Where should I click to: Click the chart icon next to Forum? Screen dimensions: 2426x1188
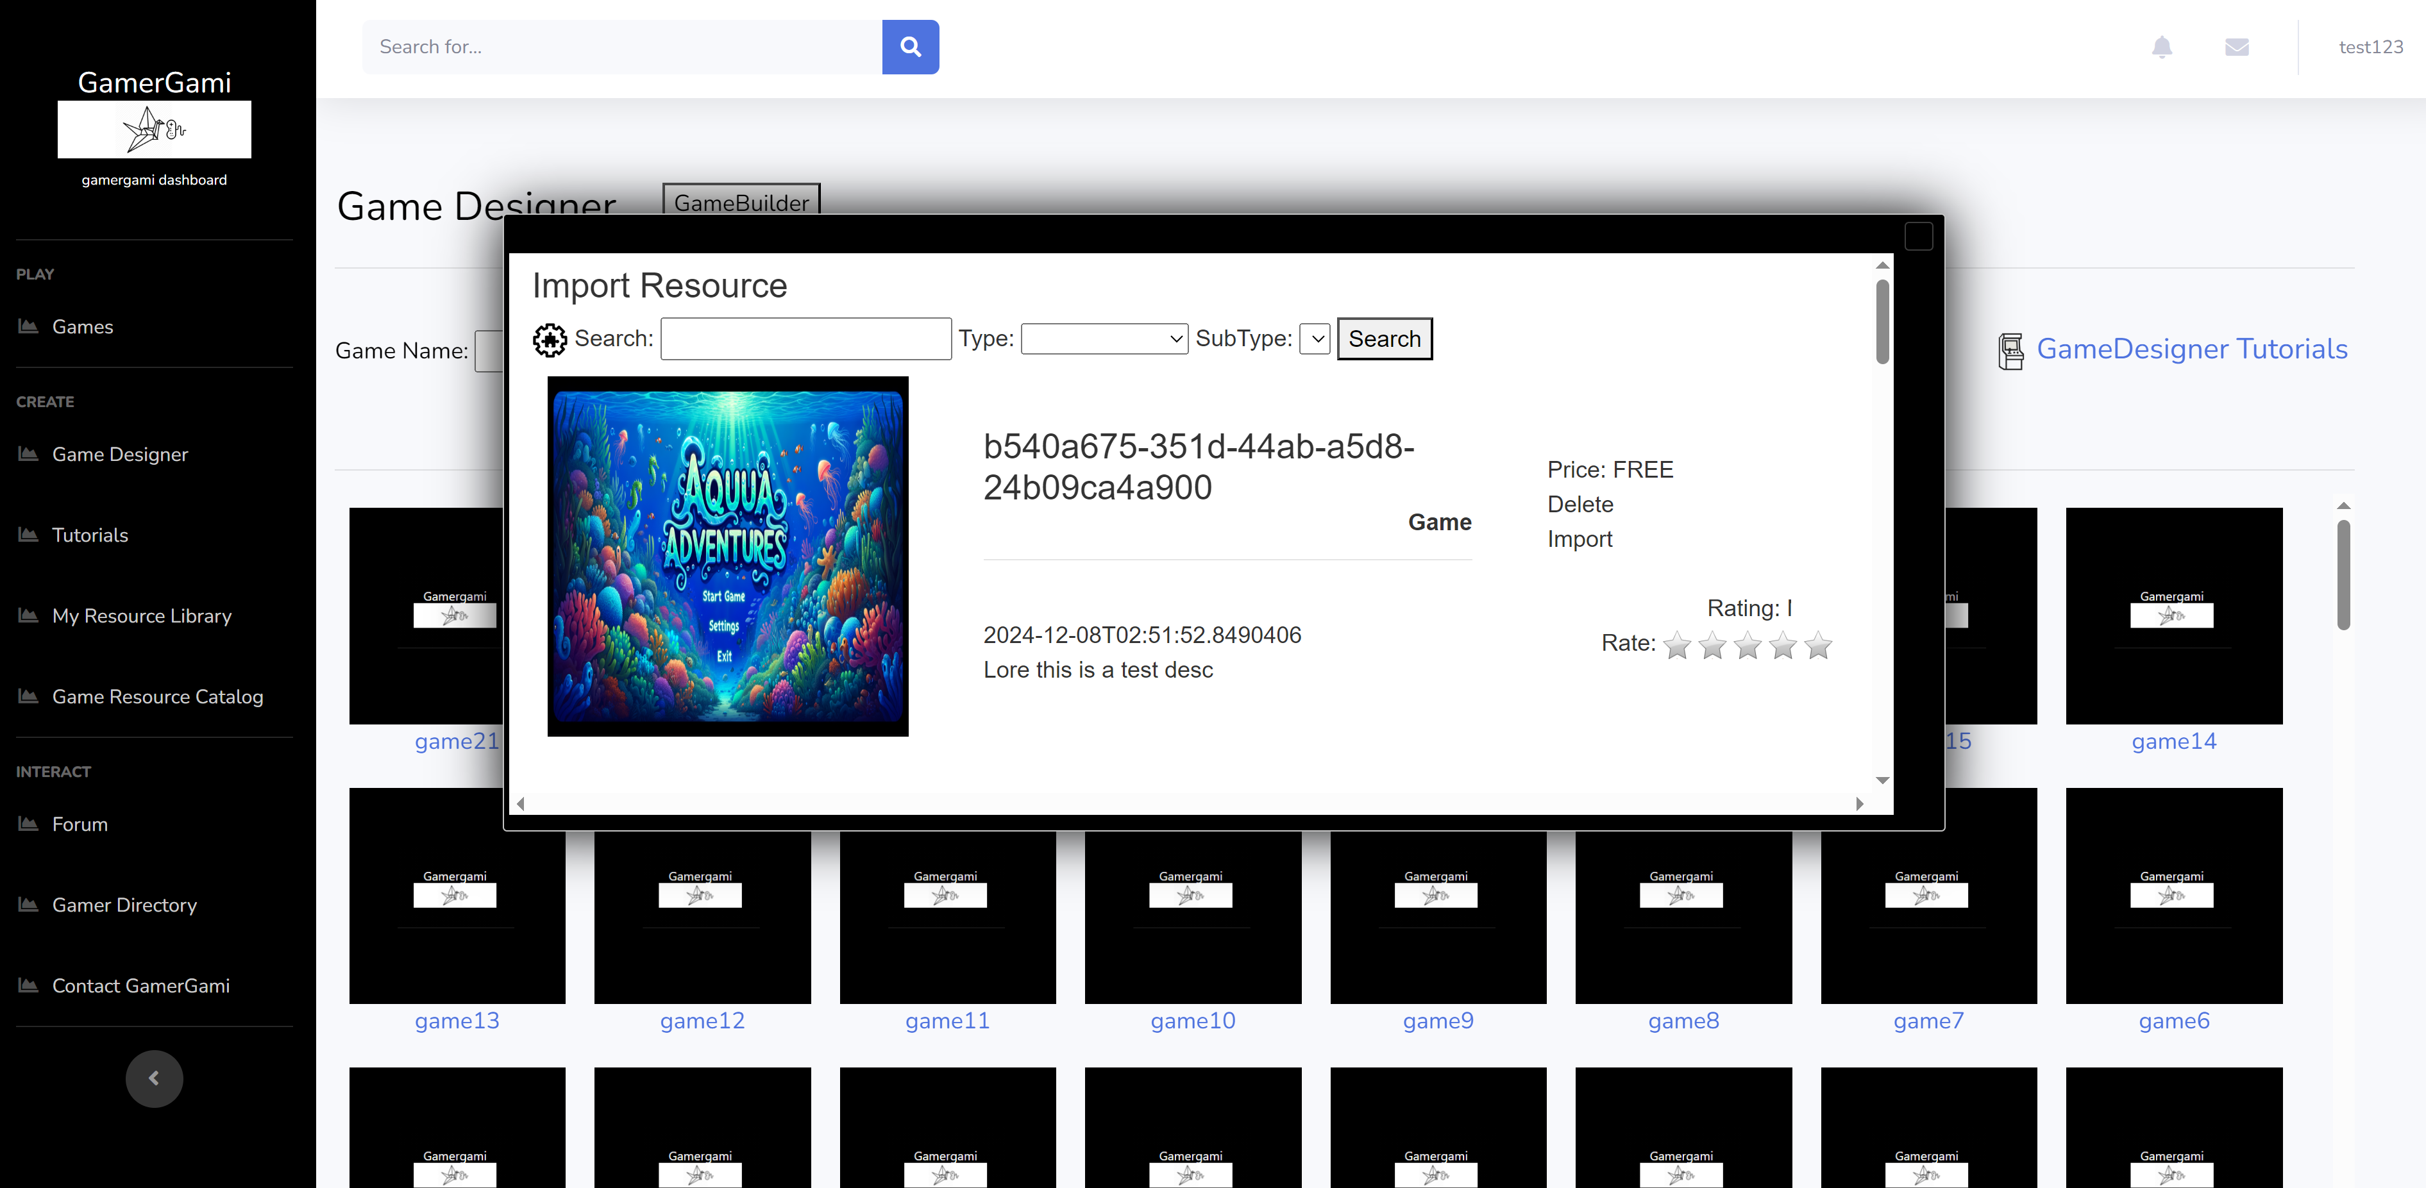(28, 824)
